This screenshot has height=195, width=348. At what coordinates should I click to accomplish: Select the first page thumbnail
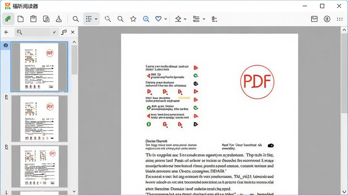tap(39, 67)
